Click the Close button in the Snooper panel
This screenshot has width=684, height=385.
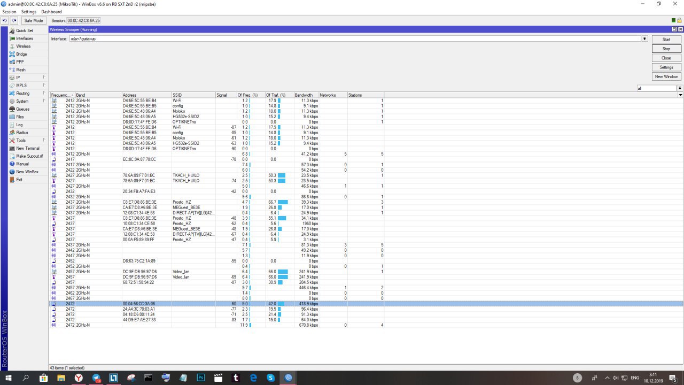[666, 58]
